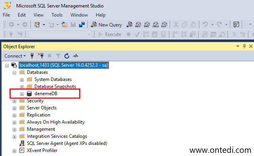Click the Results to Text icon

click(205, 34)
